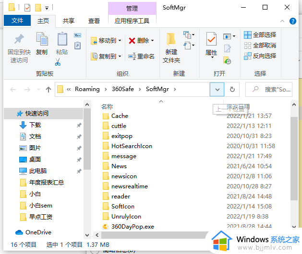Open the address bar history dropdown

click(217, 90)
